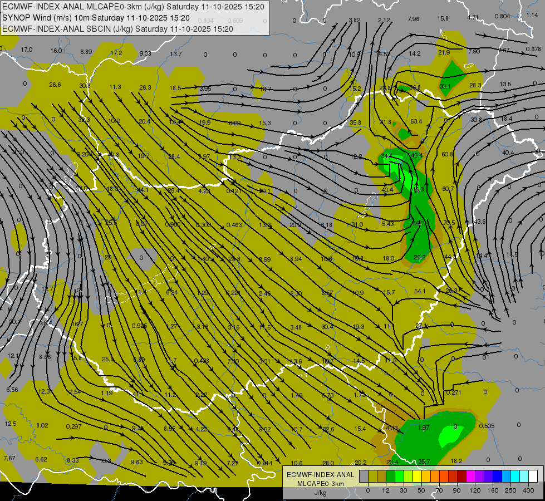The image size is (545, 501).
Task: Click the map value 36.8
Action: point(415,87)
